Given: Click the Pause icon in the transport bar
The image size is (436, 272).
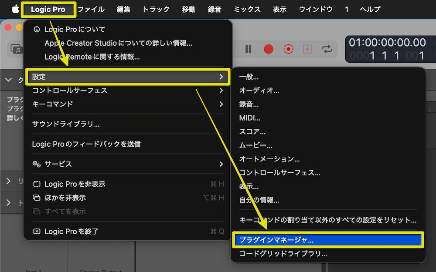Looking at the screenshot, I should click(x=248, y=49).
